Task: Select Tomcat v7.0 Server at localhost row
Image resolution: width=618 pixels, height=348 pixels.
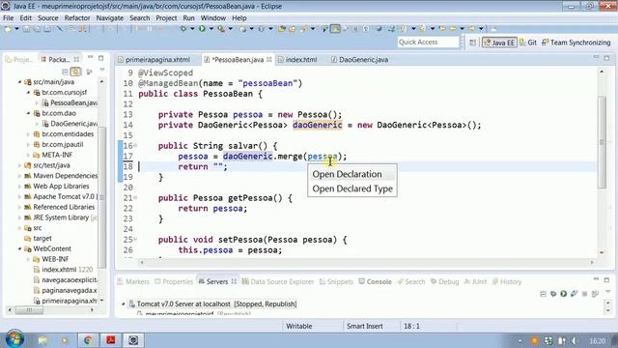Action: (x=212, y=304)
